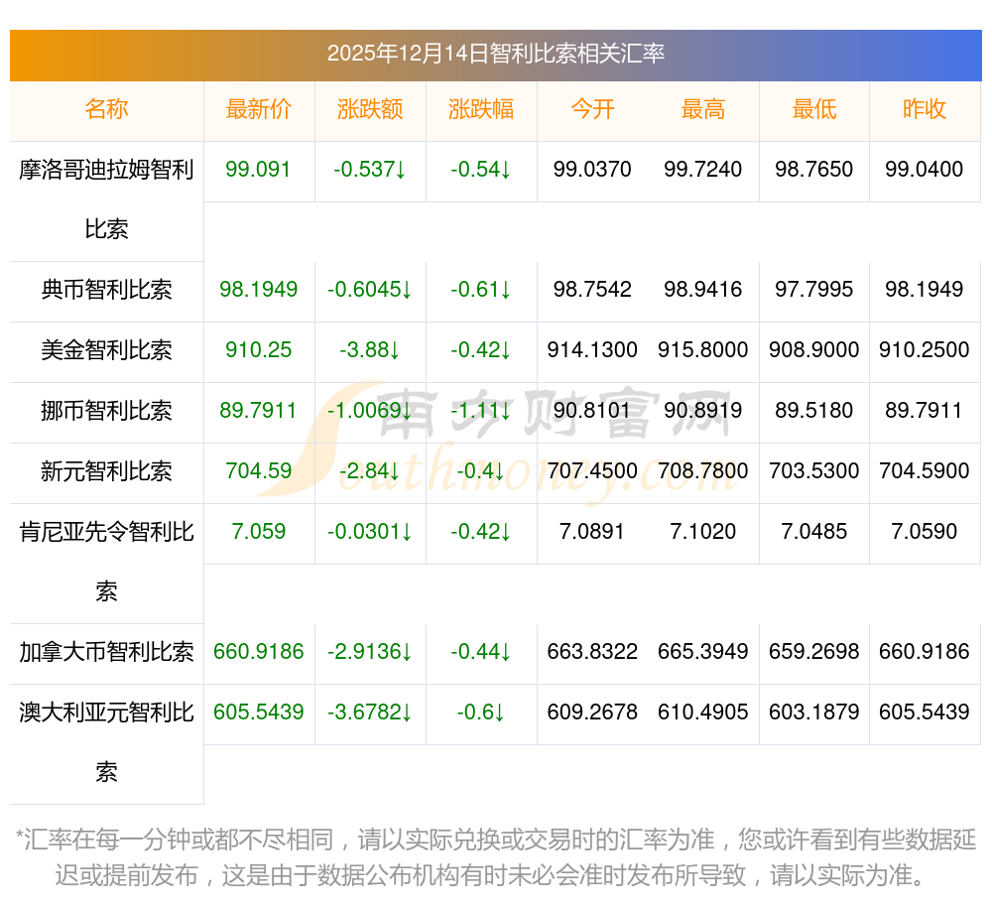Select the 加拿大币 change value -2.9136
This screenshot has width=992, height=906.
[370, 652]
